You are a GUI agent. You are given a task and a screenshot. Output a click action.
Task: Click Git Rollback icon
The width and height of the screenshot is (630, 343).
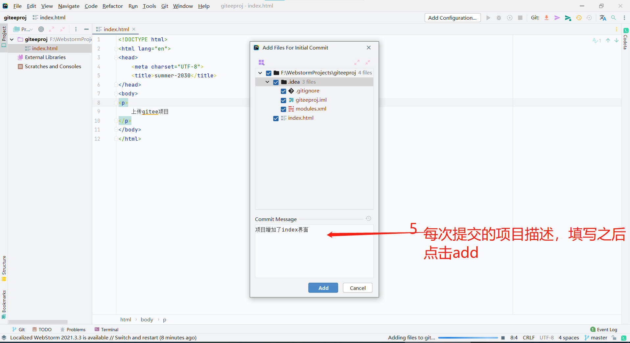coord(589,18)
